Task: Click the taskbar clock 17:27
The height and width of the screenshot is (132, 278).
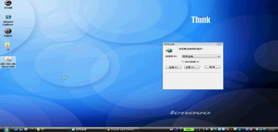Action: tap(271, 130)
